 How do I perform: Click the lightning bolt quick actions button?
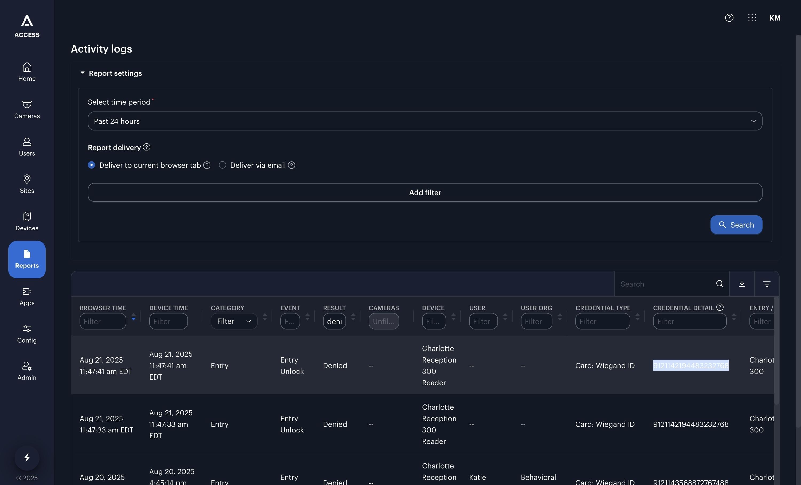27,458
